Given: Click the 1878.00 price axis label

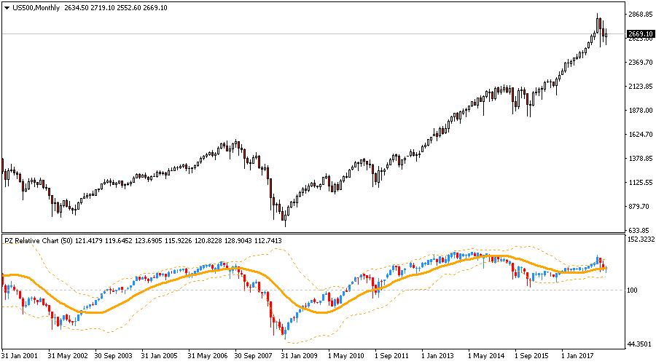Looking at the screenshot, I should point(639,111).
